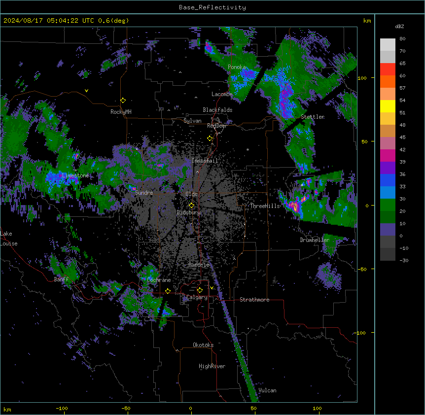The width and height of the screenshot is (425, 415).
Task: Click the Sundre city label
Action: tap(144, 193)
